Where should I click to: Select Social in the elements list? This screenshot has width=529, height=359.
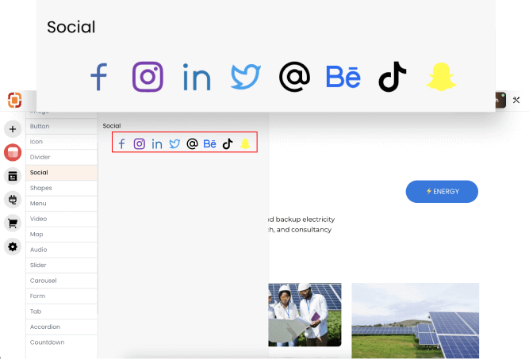coord(61,173)
